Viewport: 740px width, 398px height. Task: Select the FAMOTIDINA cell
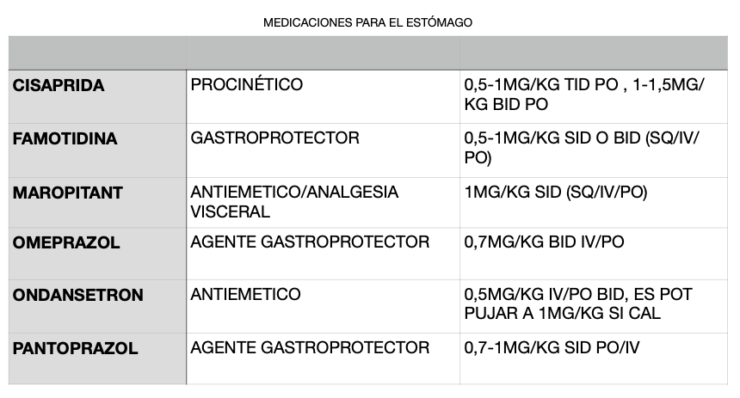point(98,150)
